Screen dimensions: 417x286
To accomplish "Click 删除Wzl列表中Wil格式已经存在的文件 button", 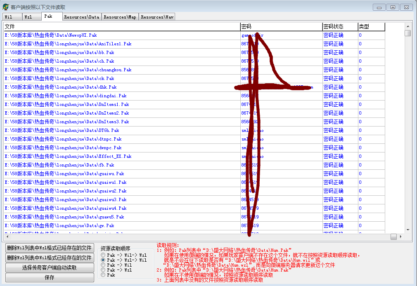I will pyautogui.click(x=50, y=258).
